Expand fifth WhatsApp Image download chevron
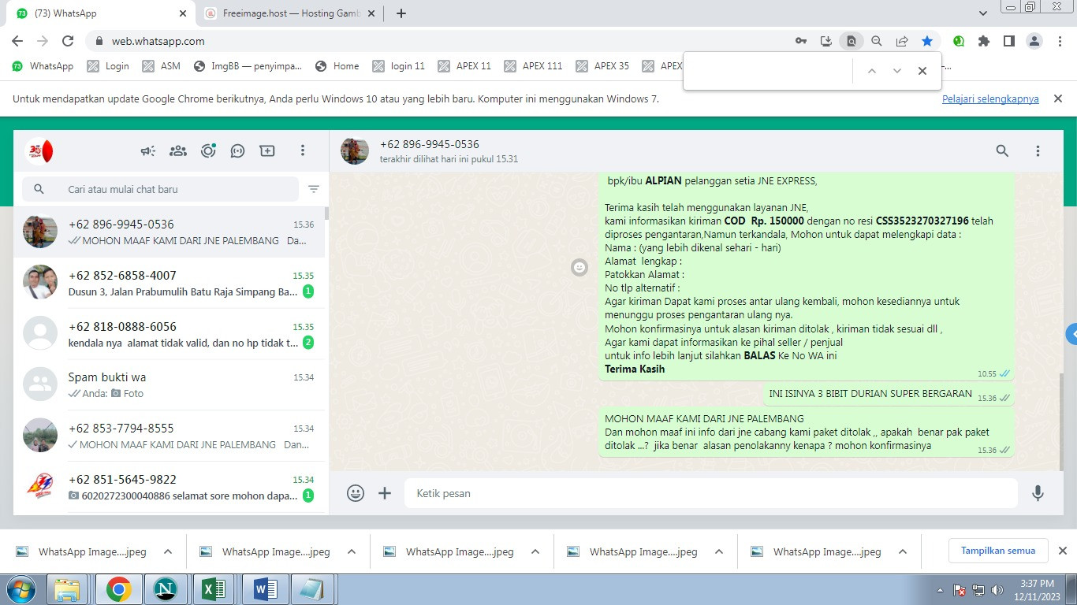1077x605 pixels. point(903,551)
